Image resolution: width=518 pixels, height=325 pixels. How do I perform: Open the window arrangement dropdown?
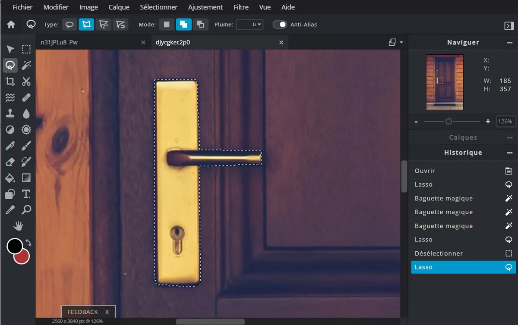(395, 42)
